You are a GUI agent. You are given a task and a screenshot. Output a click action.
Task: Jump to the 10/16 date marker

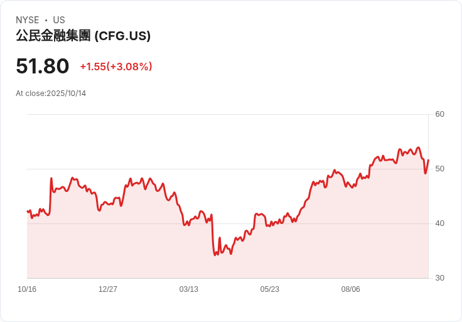click(27, 289)
